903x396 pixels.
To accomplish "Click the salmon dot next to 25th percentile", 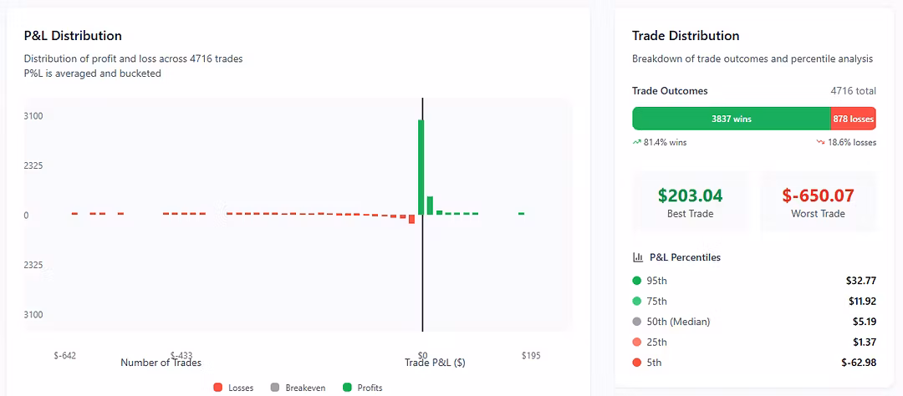I will (x=637, y=342).
